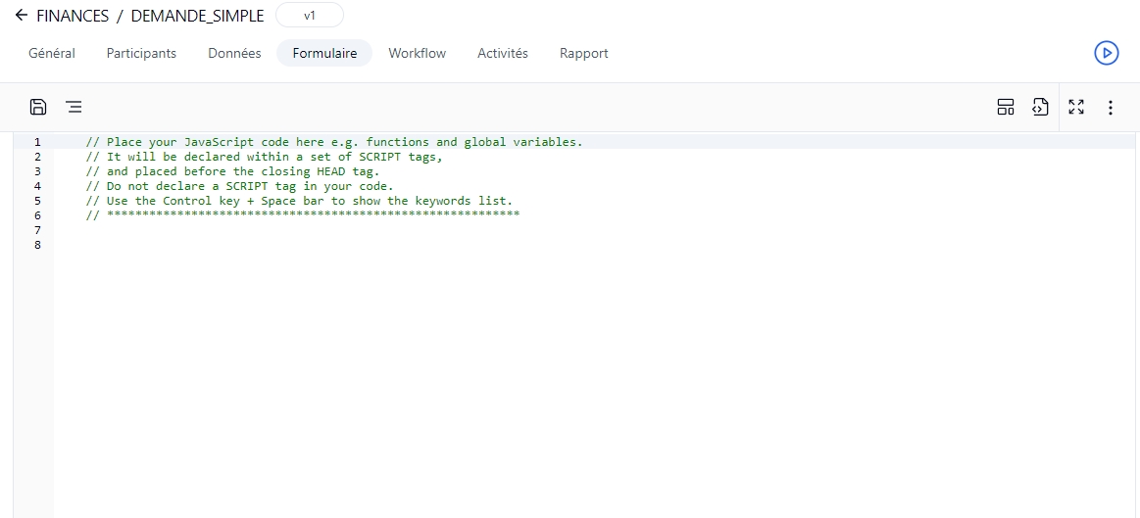Go to the Données tab
This screenshot has height=518, width=1140.
pyautogui.click(x=234, y=53)
